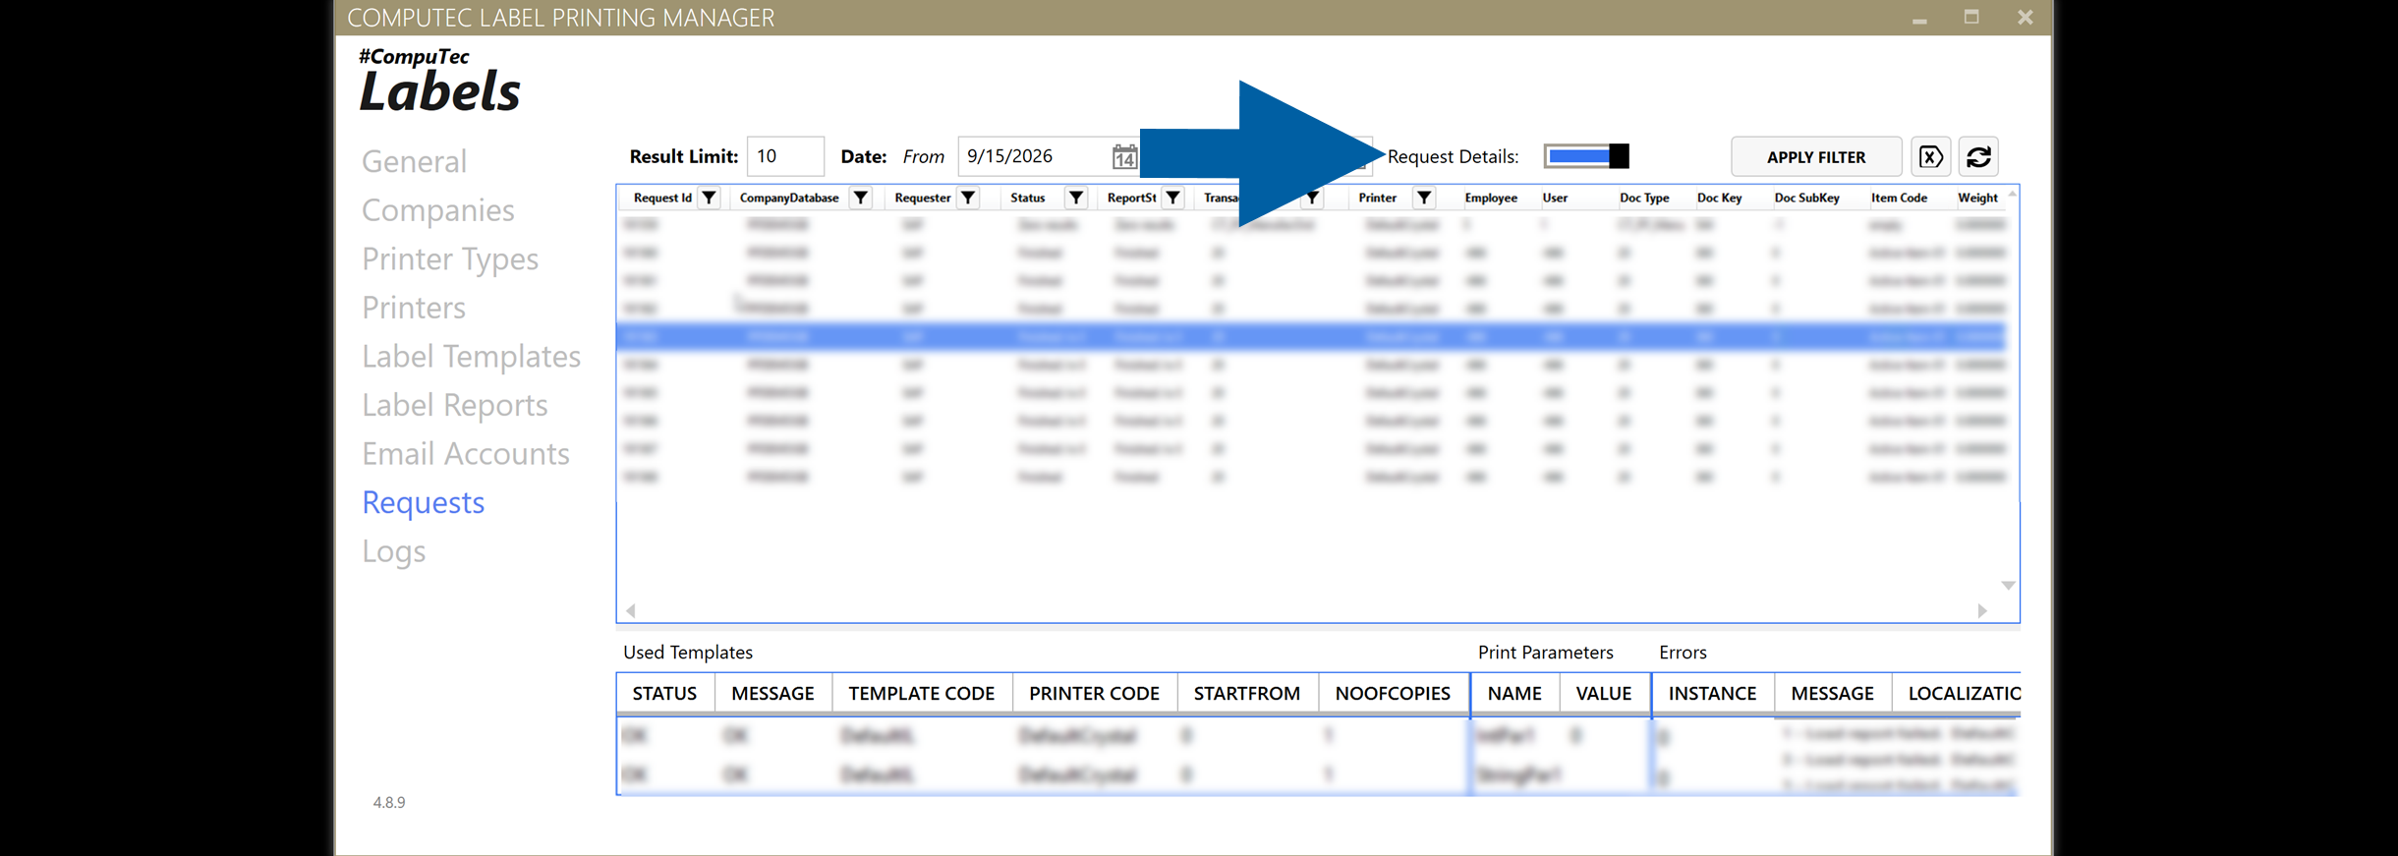Open the Email Accounts section

point(465,453)
